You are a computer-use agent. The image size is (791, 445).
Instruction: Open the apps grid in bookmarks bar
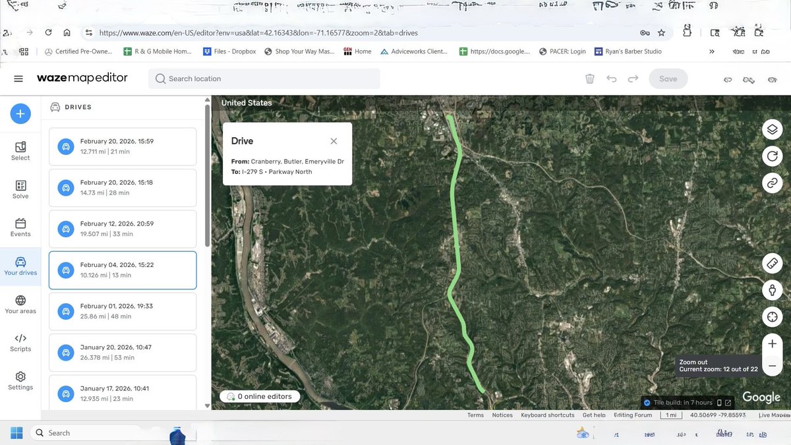click(23, 51)
